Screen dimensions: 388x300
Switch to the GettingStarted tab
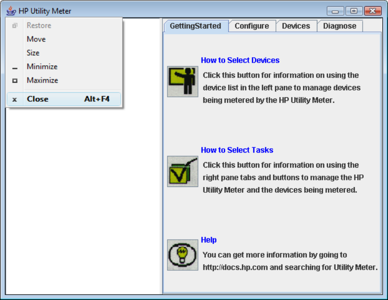(196, 26)
